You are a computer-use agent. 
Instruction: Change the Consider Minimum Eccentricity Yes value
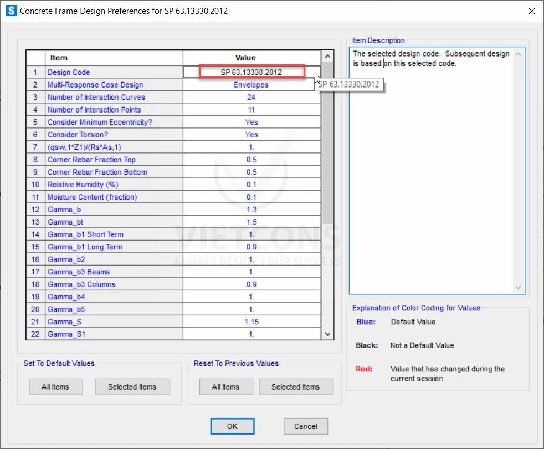tap(252, 122)
